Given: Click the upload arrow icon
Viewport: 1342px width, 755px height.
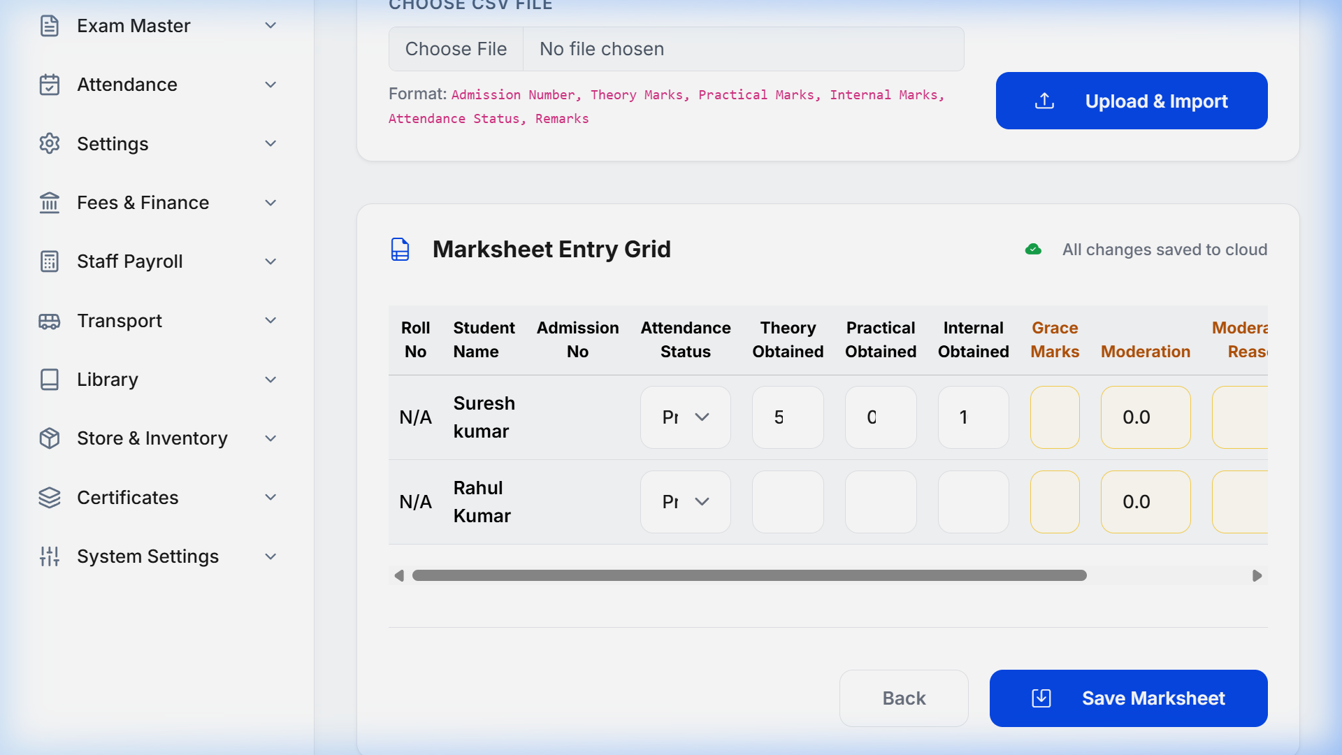Looking at the screenshot, I should (1044, 101).
